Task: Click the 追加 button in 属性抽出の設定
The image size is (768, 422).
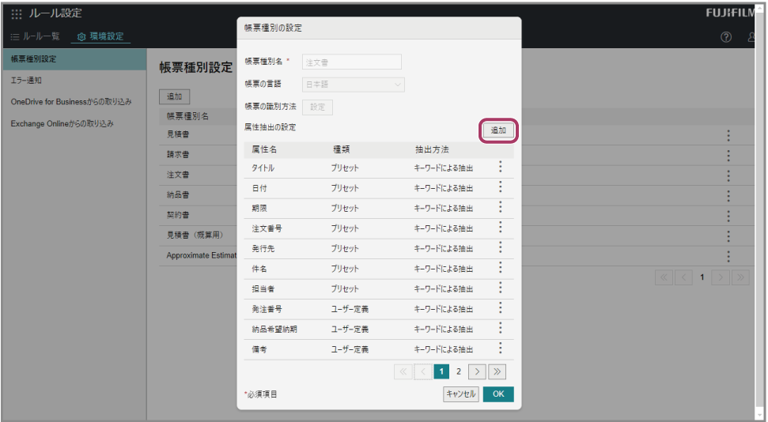Action: [x=498, y=130]
